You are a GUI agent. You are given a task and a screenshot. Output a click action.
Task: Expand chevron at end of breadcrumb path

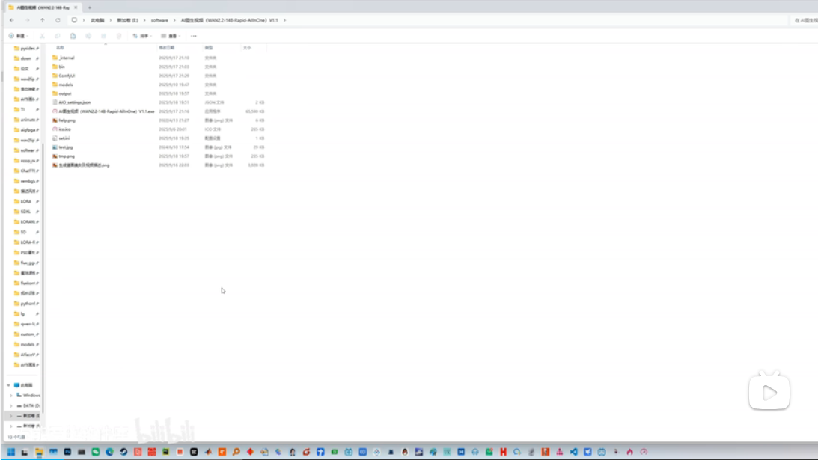coord(285,20)
